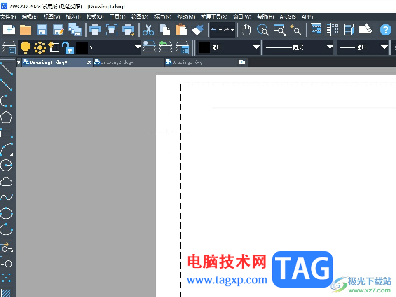Cut selection with scissors icon
The height and width of the screenshot is (297, 396).
[x=148, y=30]
